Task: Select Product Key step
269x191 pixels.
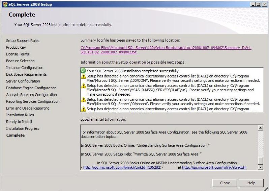Action: (x=16, y=47)
